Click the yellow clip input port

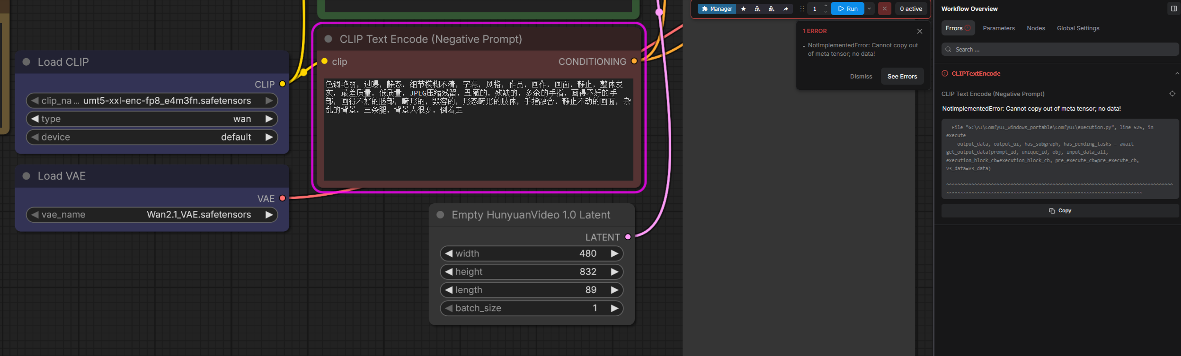(x=324, y=61)
